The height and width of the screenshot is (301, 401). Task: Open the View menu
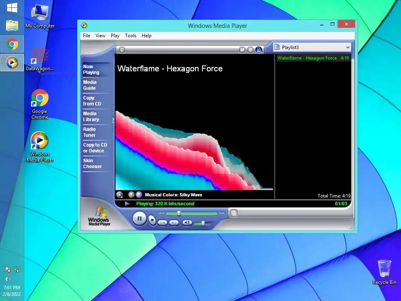click(x=100, y=36)
